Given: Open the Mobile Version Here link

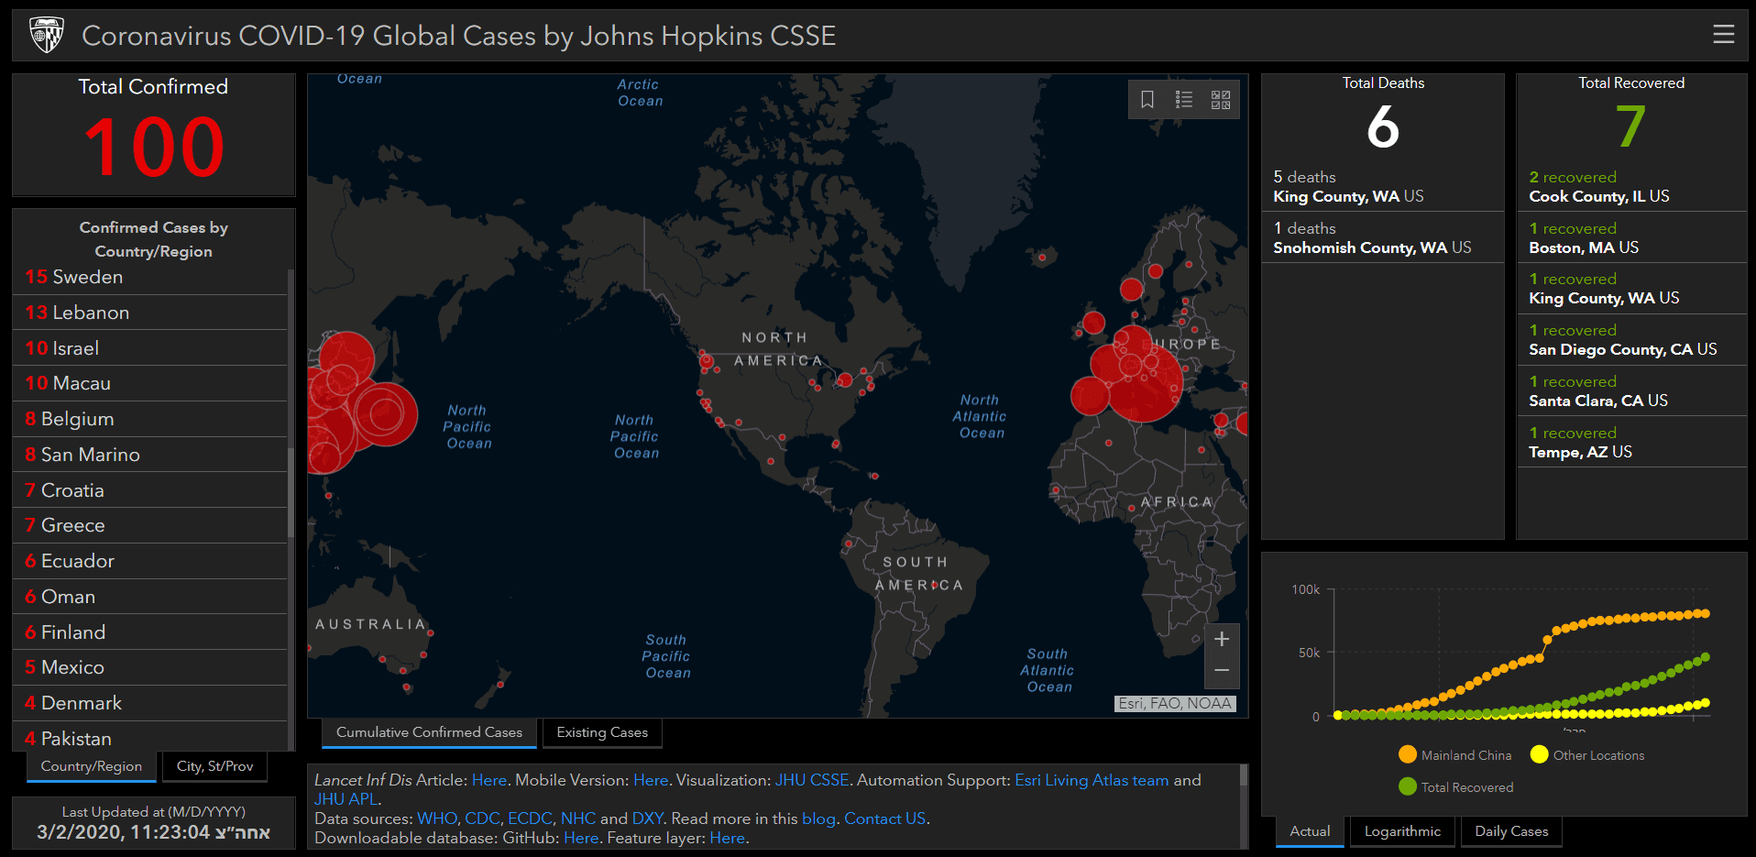Looking at the screenshot, I should click(x=651, y=780).
